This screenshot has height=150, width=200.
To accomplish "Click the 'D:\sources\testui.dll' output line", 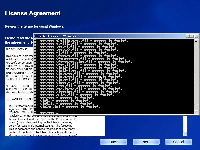I will click(75, 47).
